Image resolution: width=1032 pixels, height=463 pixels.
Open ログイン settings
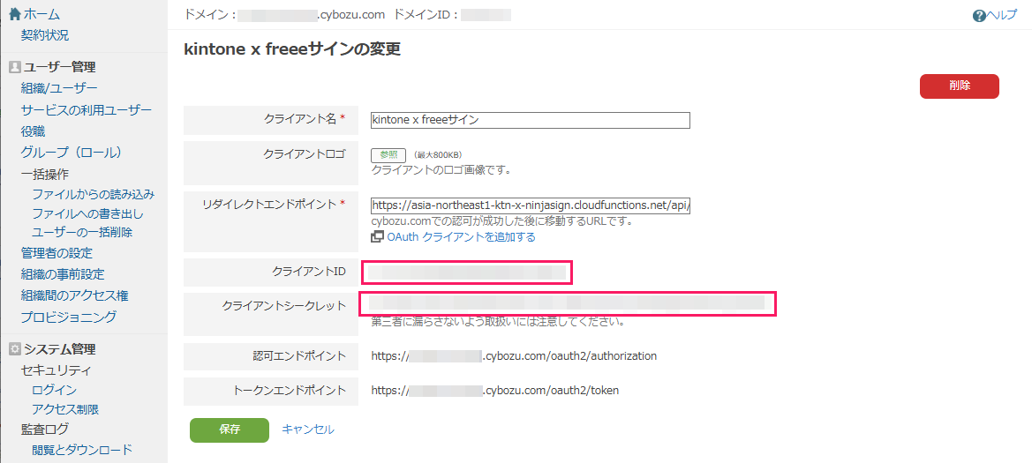coord(54,391)
